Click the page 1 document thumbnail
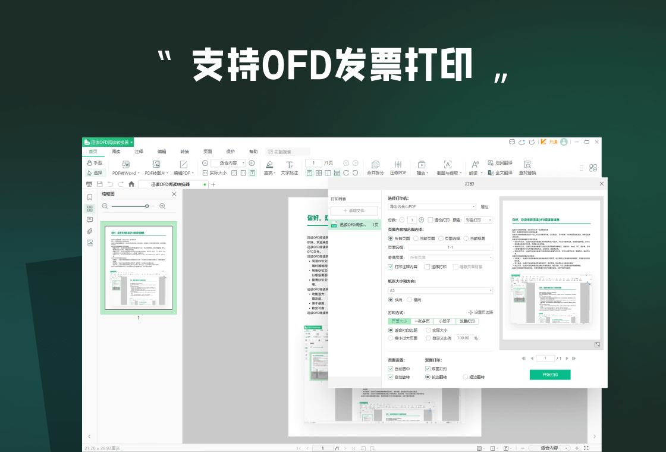The width and height of the screenshot is (666, 452). [x=139, y=268]
